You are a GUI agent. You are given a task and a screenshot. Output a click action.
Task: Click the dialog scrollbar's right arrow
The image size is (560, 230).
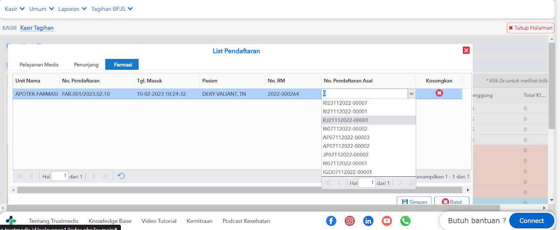pyautogui.click(x=468, y=190)
